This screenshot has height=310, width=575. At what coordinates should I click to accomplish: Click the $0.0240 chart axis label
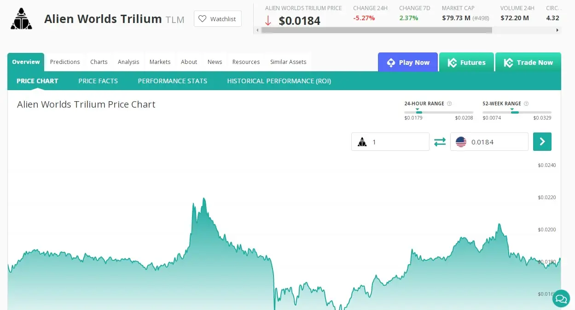coord(547,165)
